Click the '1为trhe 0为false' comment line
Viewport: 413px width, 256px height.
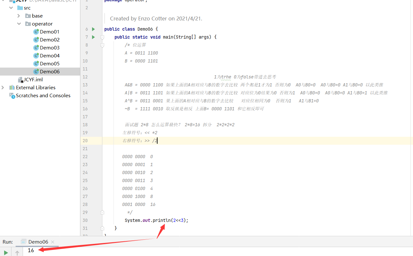(x=245, y=77)
